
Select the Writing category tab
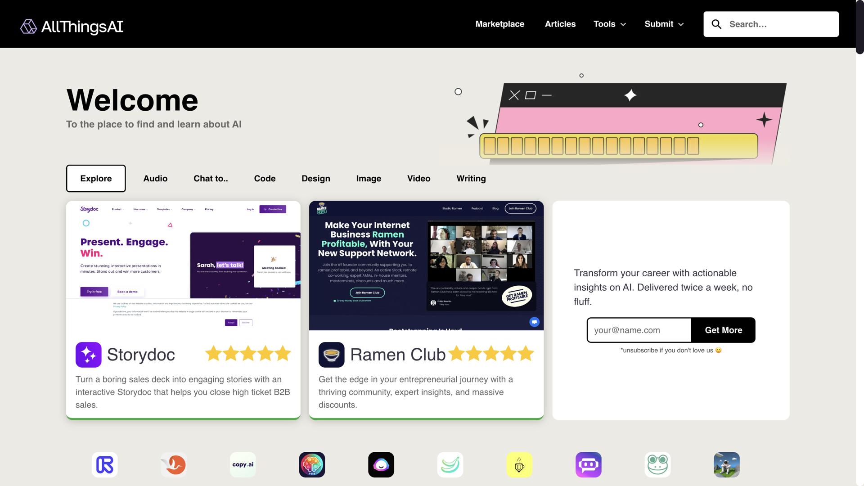coord(471,179)
